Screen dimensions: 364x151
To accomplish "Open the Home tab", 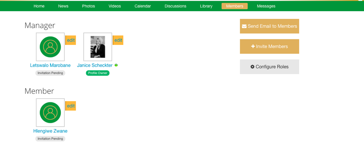I will click(39, 6).
